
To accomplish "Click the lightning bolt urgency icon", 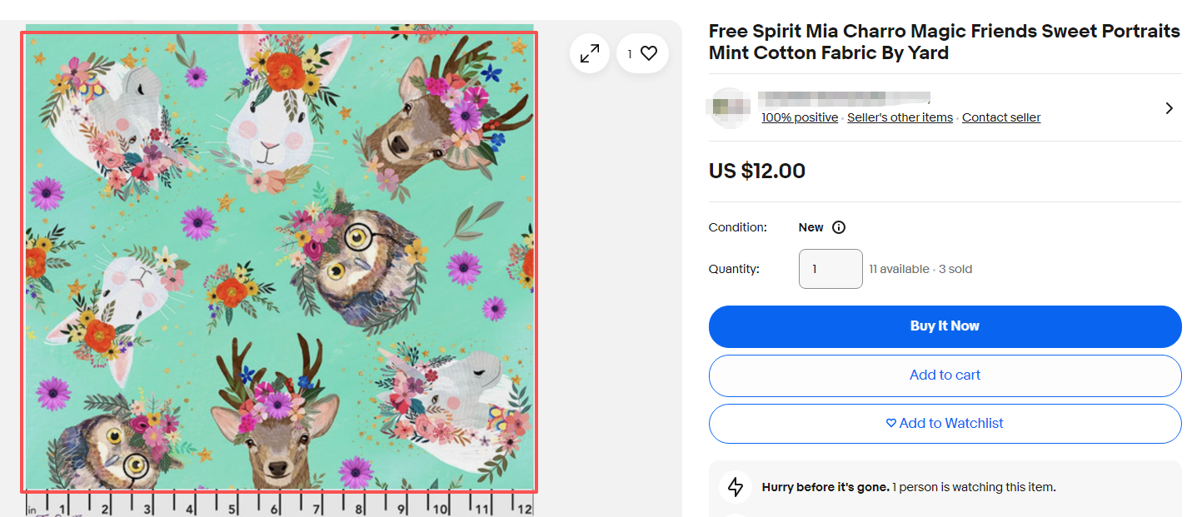I will (736, 487).
